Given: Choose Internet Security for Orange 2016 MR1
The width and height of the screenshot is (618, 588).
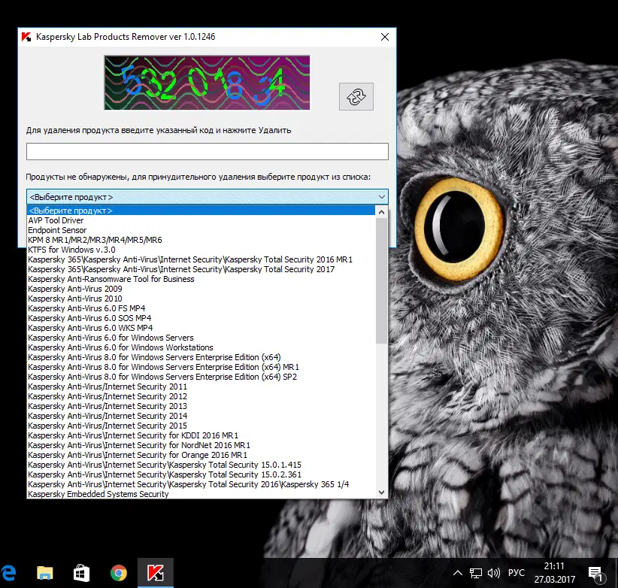Looking at the screenshot, I should coord(201,455).
